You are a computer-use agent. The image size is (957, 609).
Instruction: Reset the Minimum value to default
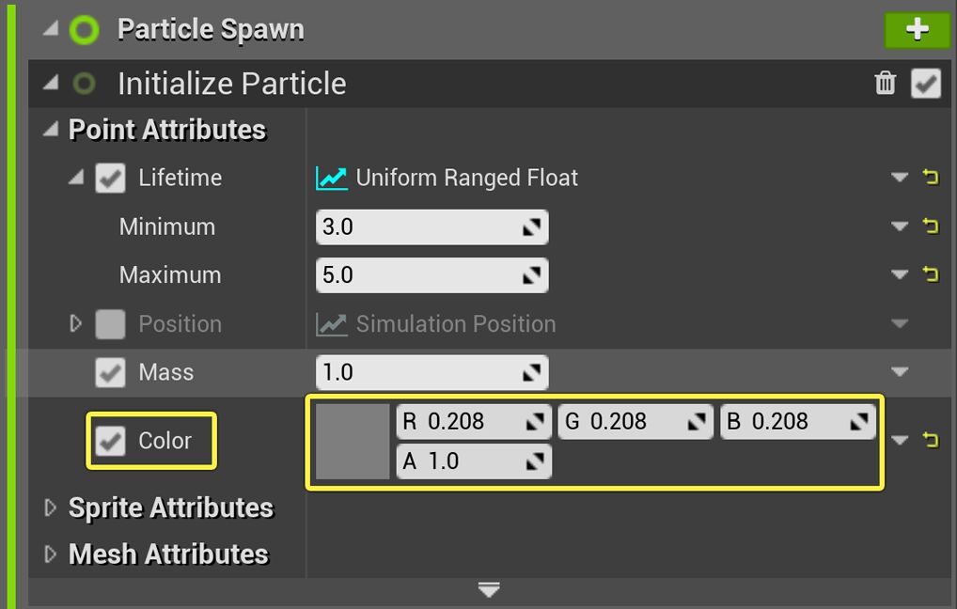931,226
